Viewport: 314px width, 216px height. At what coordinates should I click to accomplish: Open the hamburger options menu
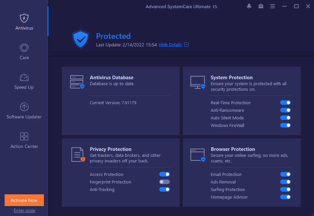(272, 6)
